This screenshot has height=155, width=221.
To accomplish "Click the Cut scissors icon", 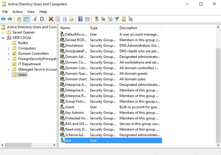I will 35,19.
